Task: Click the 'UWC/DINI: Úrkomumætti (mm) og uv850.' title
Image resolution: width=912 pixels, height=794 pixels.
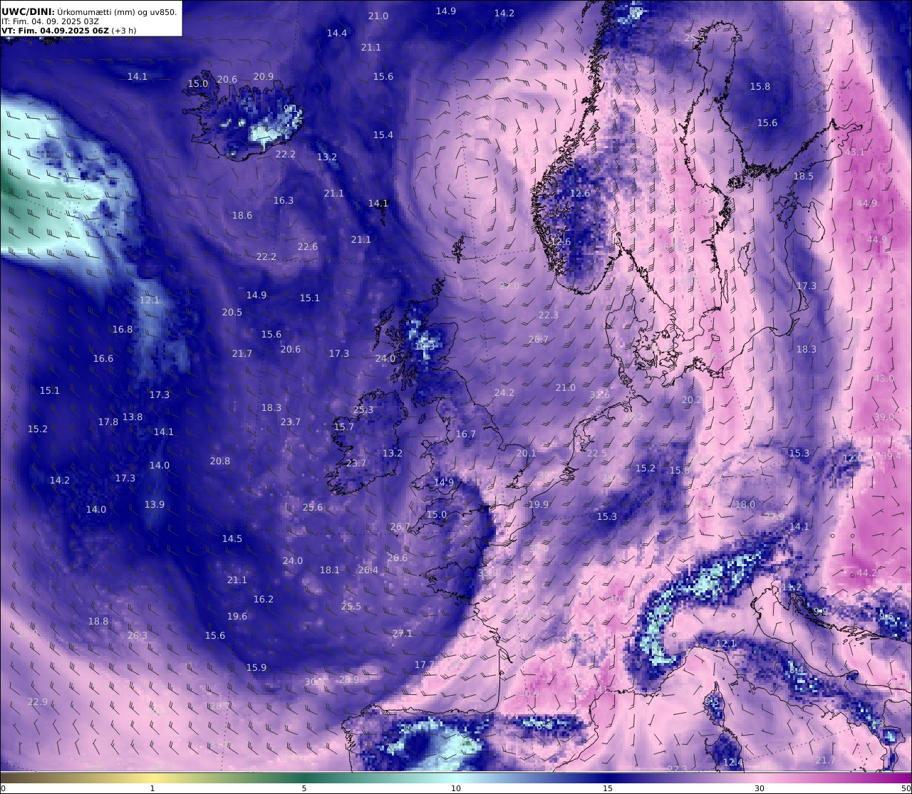Action: pos(89,11)
